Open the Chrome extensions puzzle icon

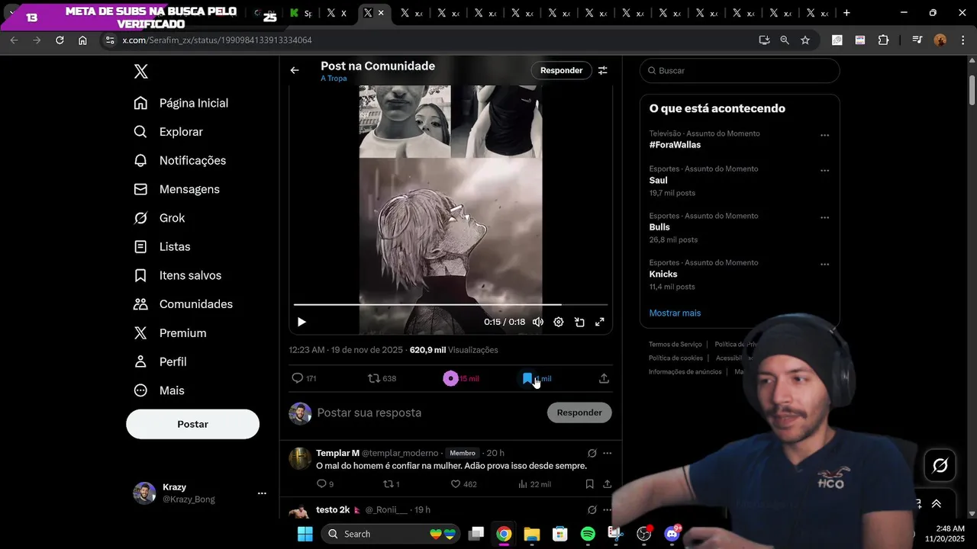click(884, 40)
